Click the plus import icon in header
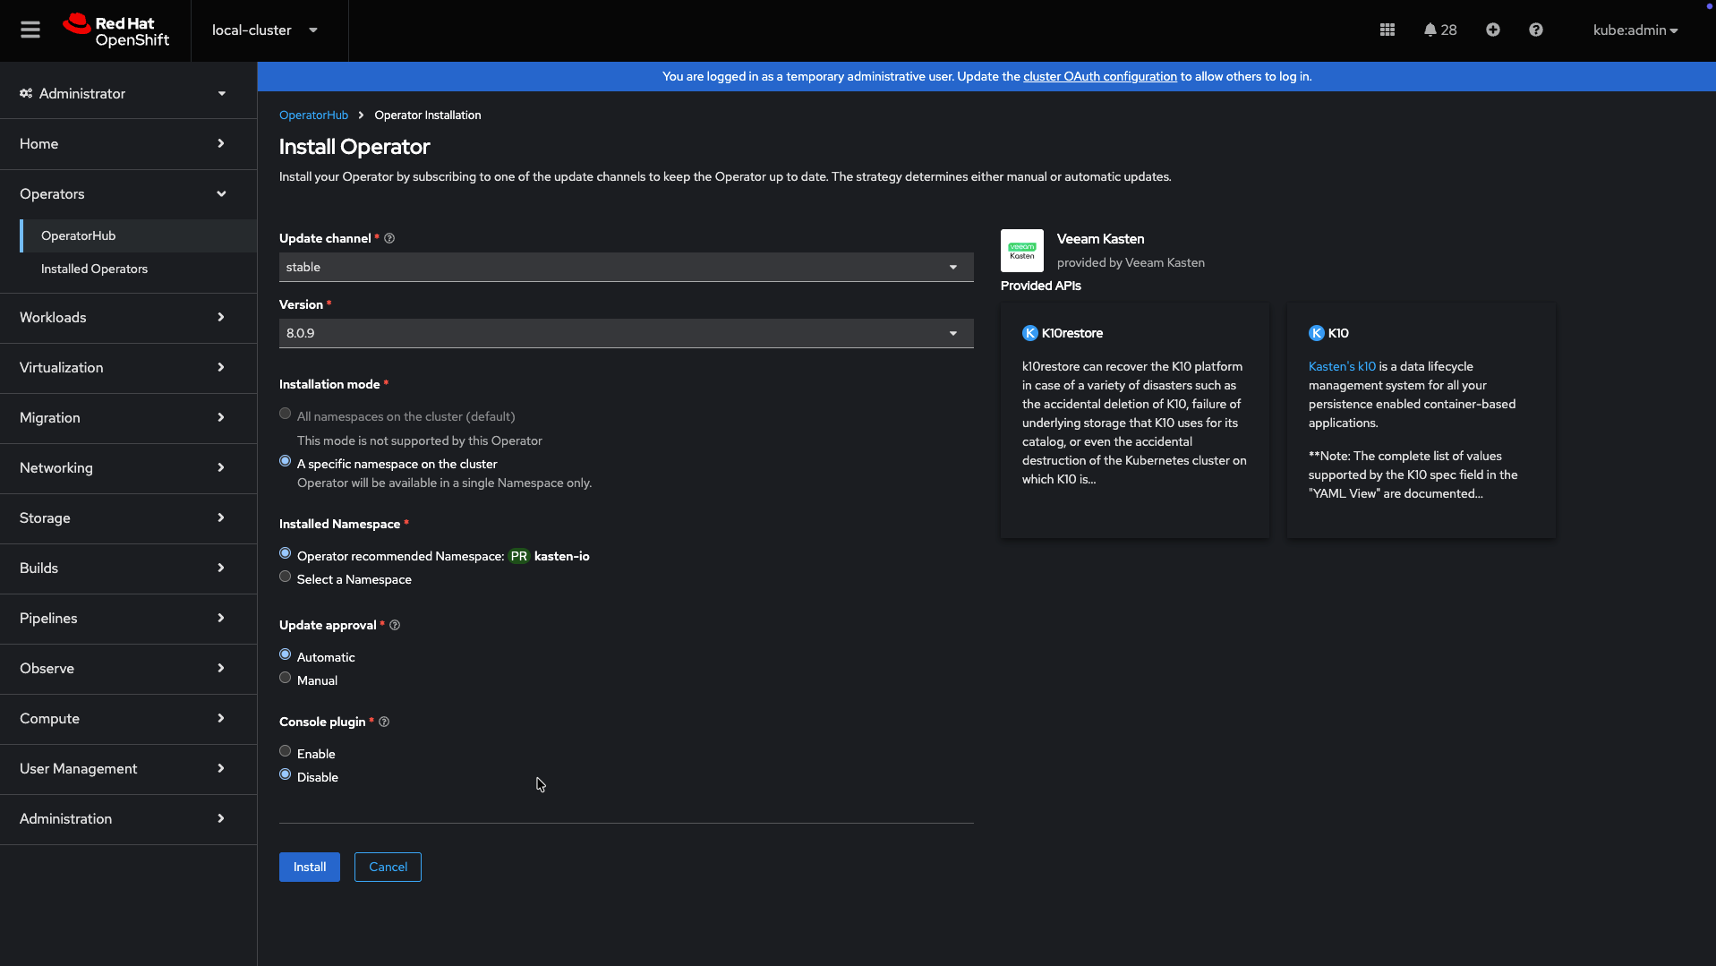This screenshot has height=966, width=1716. pyautogui.click(x=1492, y=30)
